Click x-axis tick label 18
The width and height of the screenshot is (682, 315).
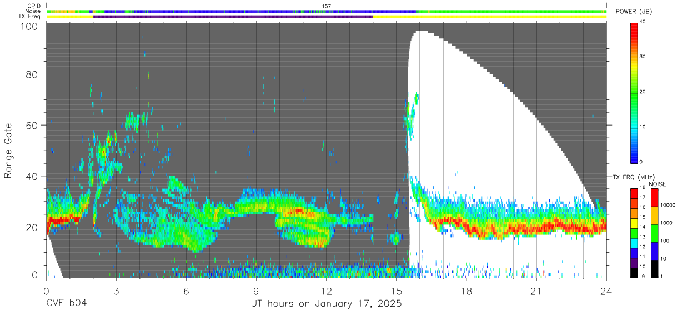tap(467, 291)
